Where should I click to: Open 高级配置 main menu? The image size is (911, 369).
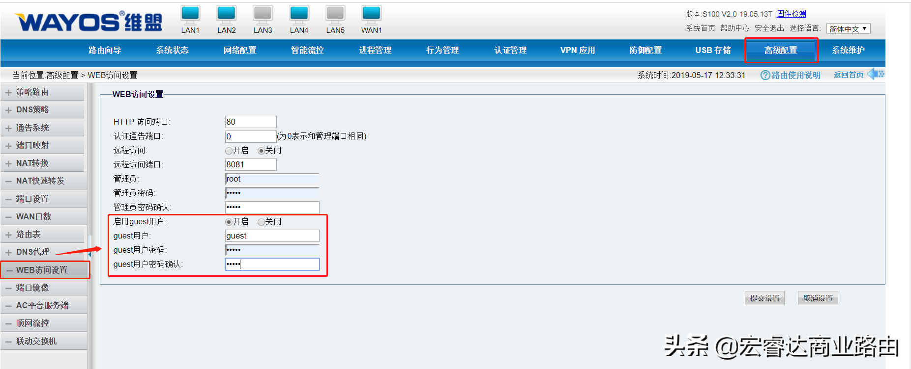[x=781, y=50]
